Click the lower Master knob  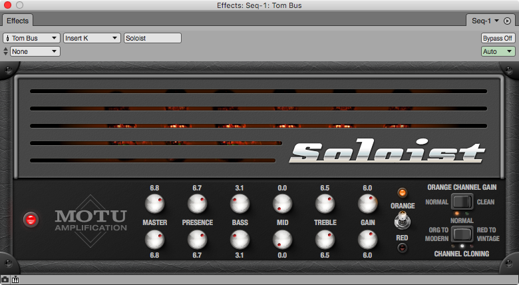154,240
